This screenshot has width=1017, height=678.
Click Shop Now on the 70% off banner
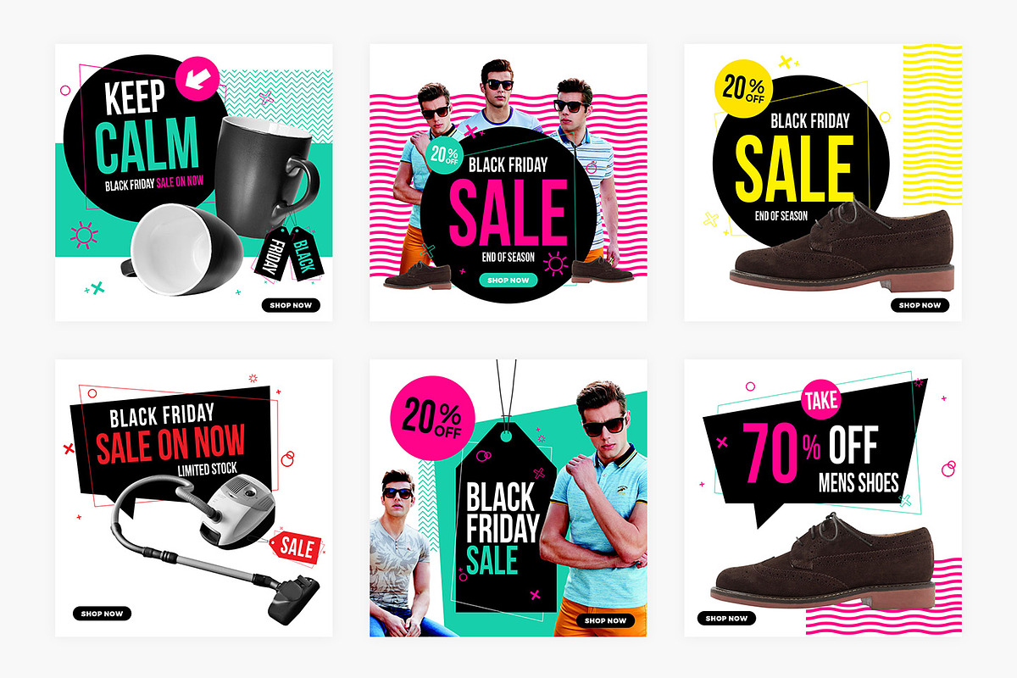click(x=726, y=618)
